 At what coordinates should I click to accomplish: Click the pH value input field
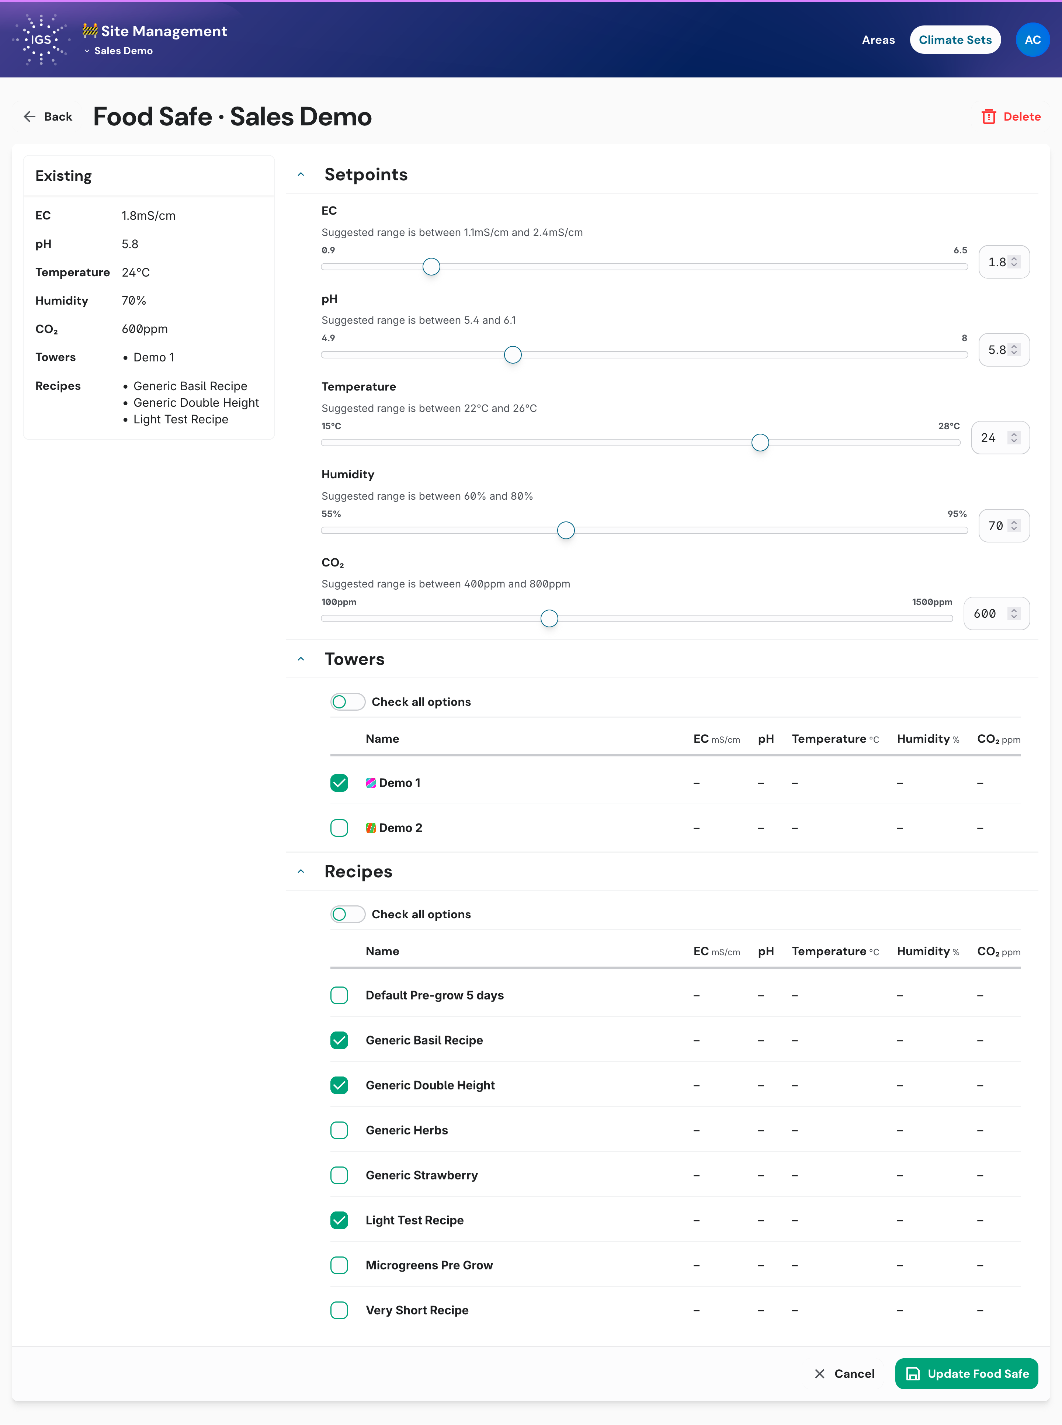pos(1003,350)
